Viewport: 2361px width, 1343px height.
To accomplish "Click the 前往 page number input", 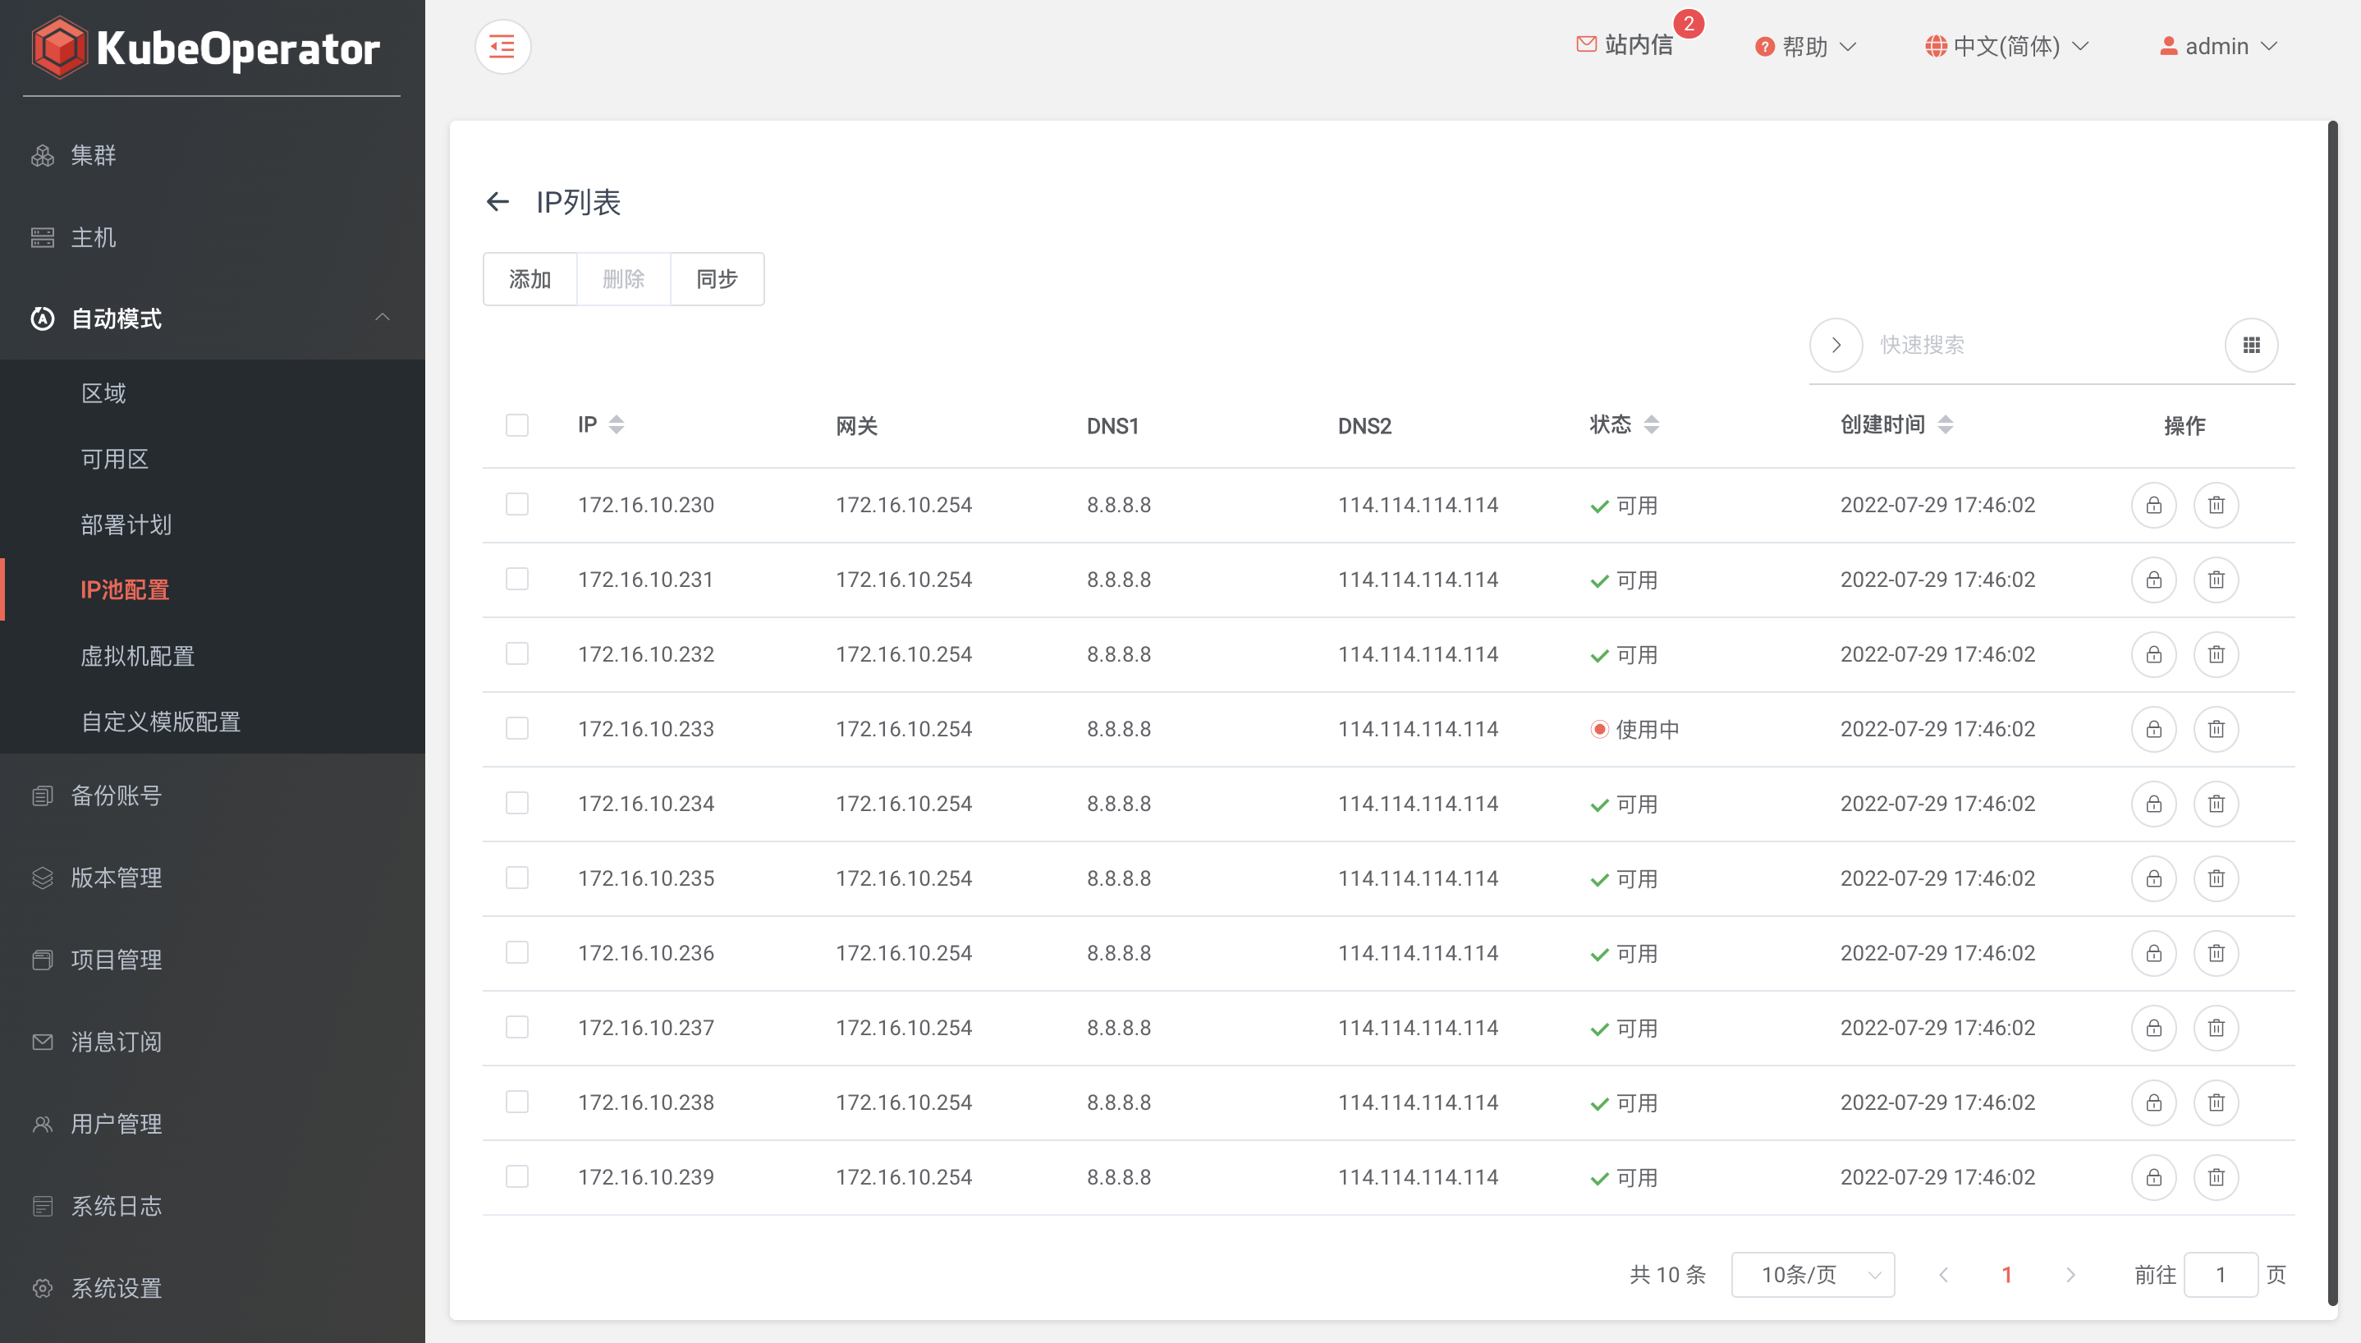I will [2221, 1275].
